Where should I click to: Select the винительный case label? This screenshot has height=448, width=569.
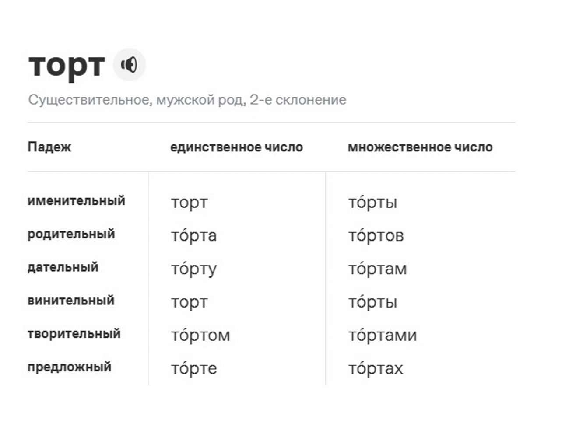[71, 301]
